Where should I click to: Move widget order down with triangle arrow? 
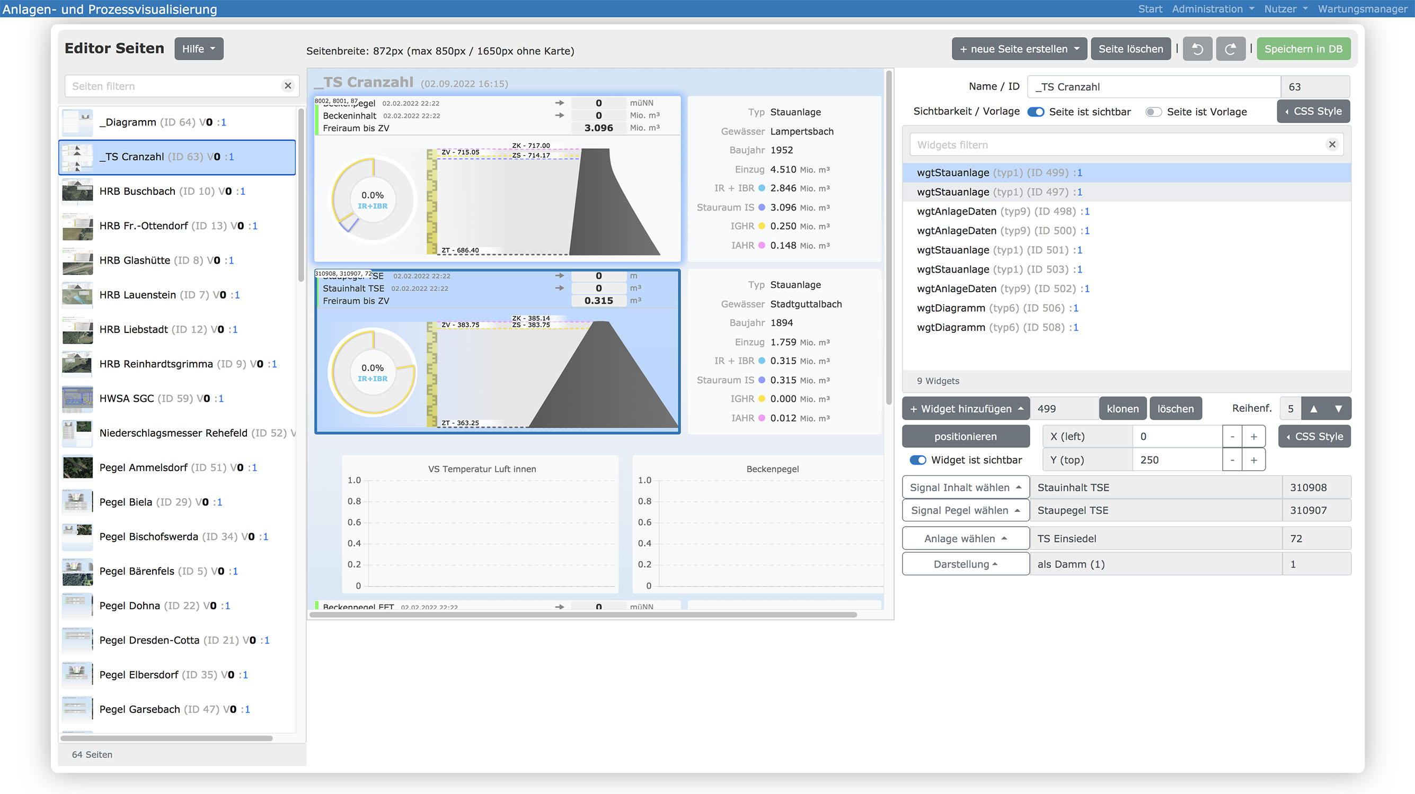point(1339,408)
